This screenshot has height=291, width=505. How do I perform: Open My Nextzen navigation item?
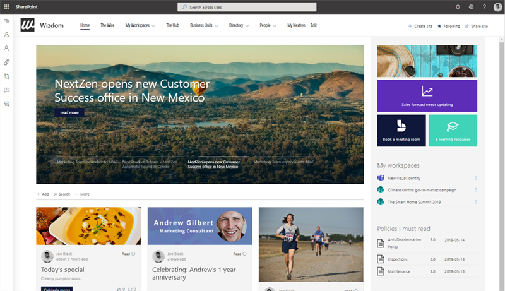tap(296, 25)
